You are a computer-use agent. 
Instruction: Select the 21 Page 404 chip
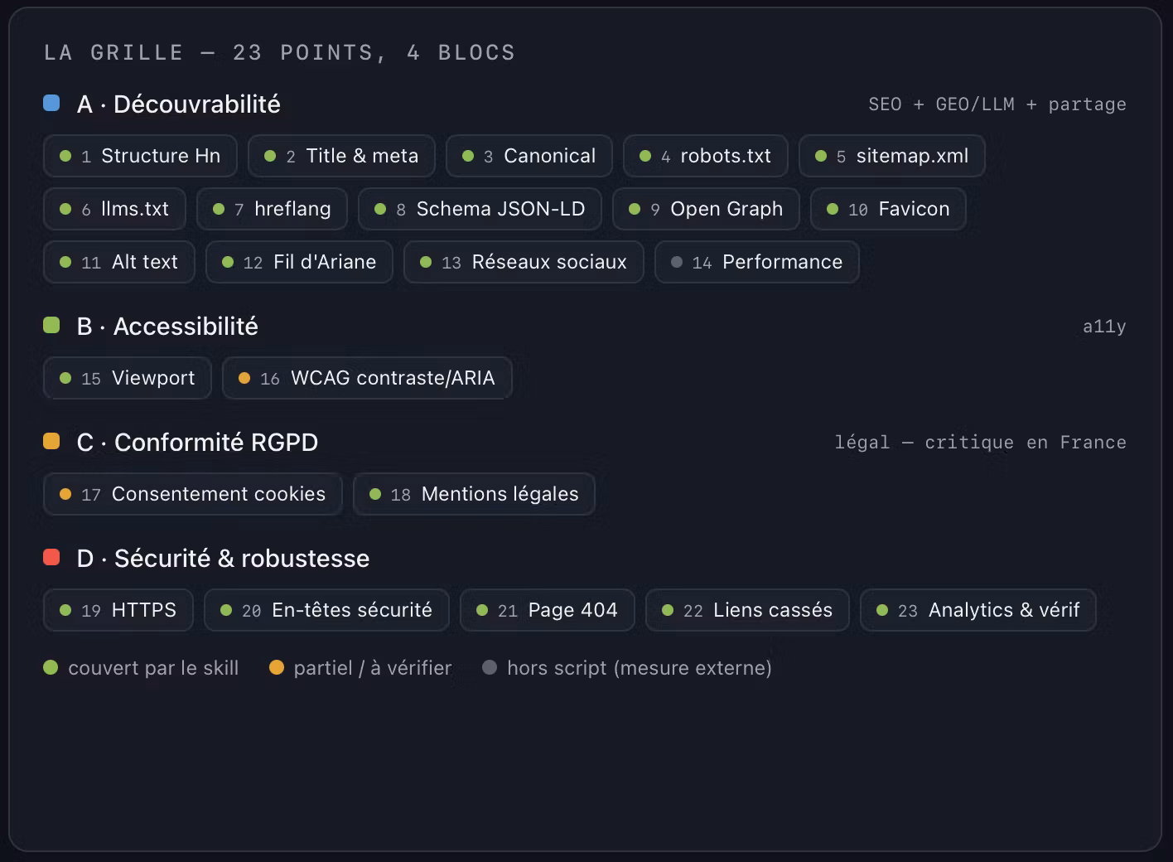[x=547, y=610]
